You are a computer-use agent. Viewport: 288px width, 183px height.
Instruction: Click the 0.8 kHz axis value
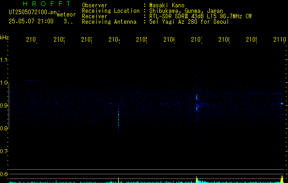(4, 128)
